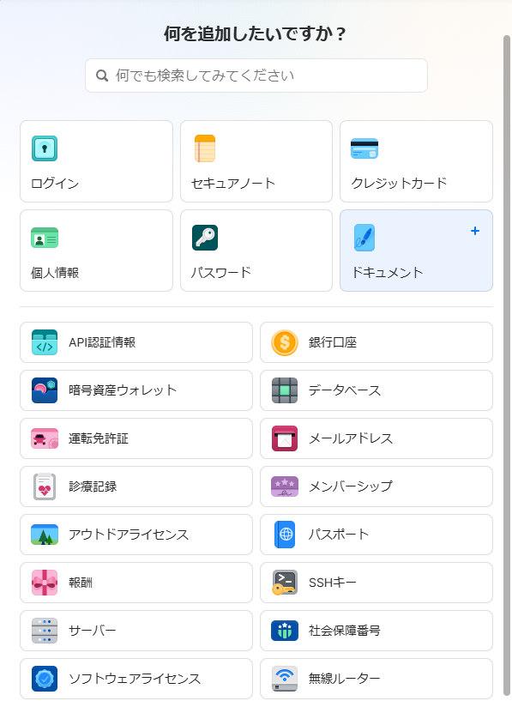
Task: Pick the 診療記録 category
Action: click(x=136, y=486)
